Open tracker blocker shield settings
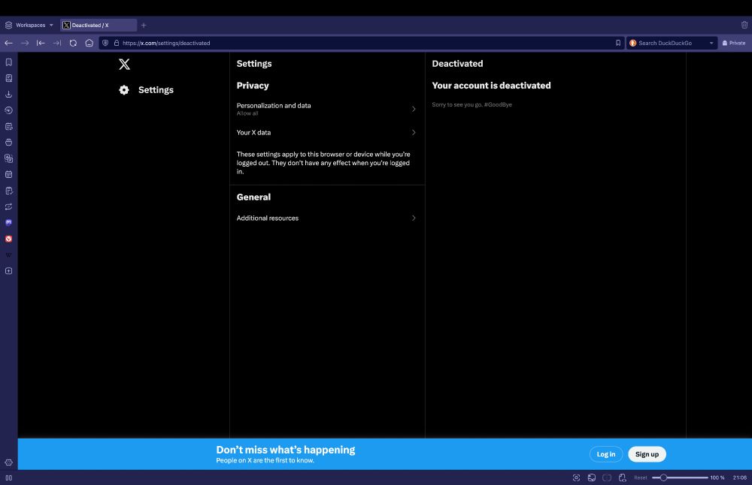Image resolution: width=752 pixels, height=485 pixels. point(105,43)
